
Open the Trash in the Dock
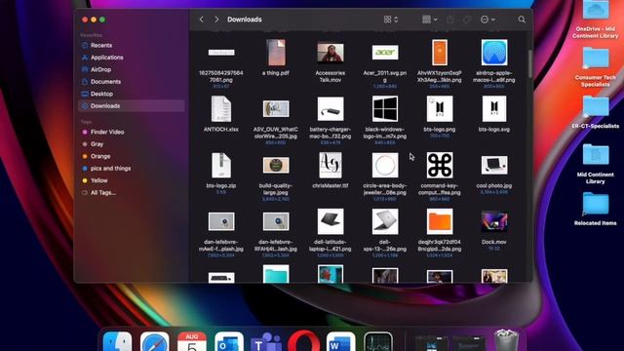[506, 340]
